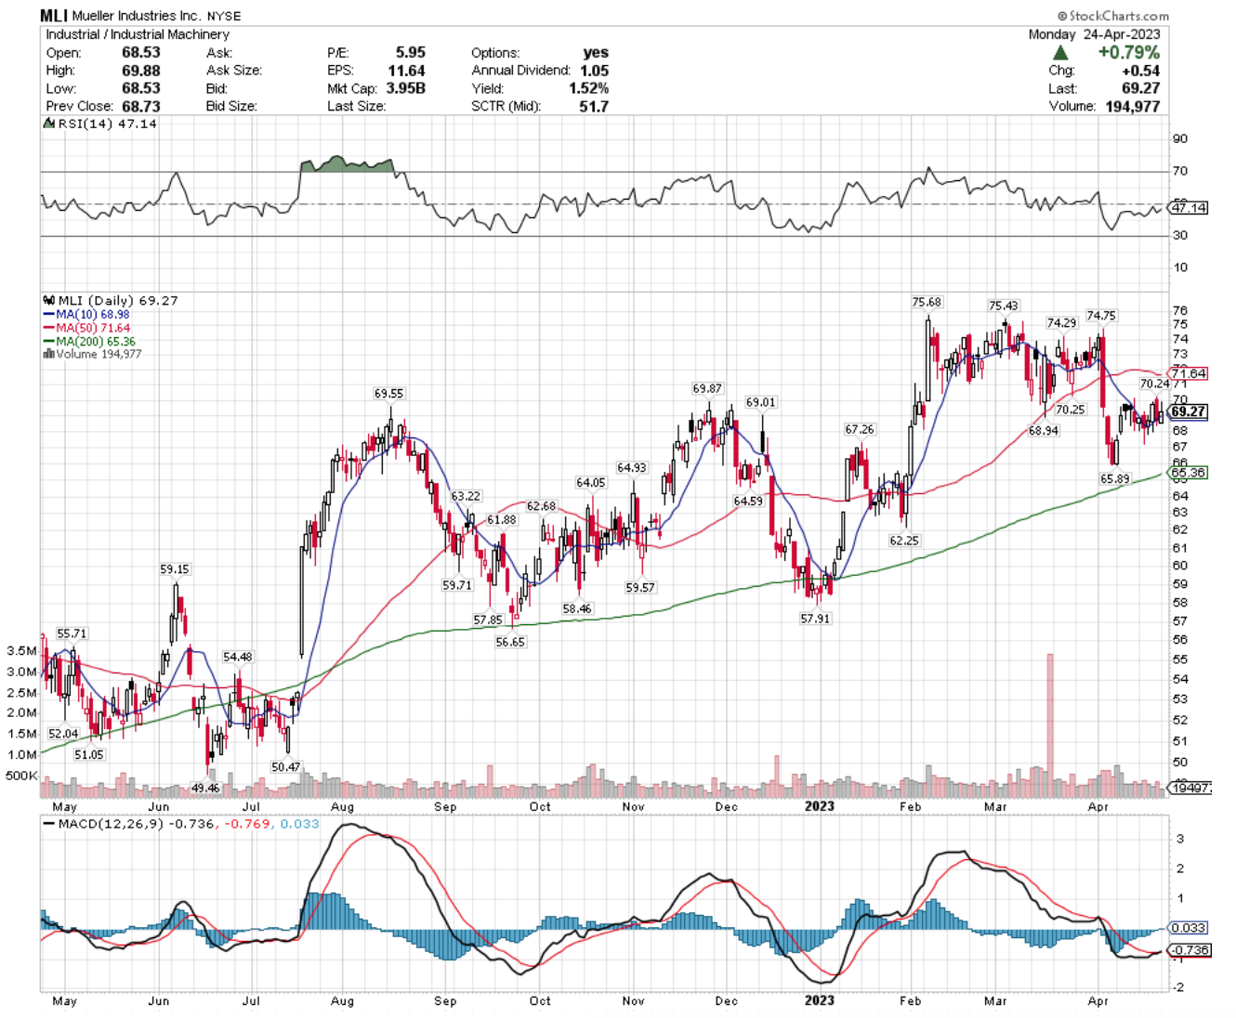Image resolution: width=1236 pixels, height=1018 pixels.
Task: Click the 65.89 low price label
Action: click(x=1114, y=479)
